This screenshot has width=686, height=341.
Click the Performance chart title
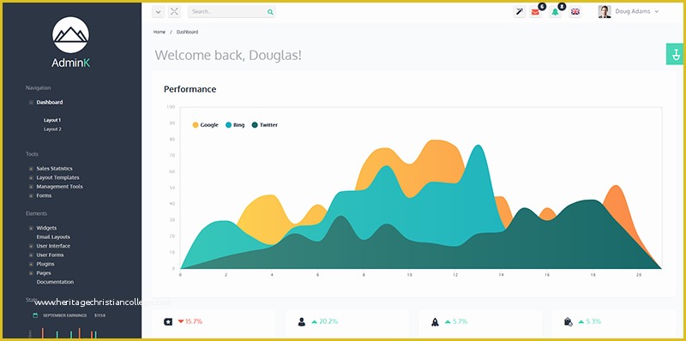pyautogui.click(x=190, y=89)
